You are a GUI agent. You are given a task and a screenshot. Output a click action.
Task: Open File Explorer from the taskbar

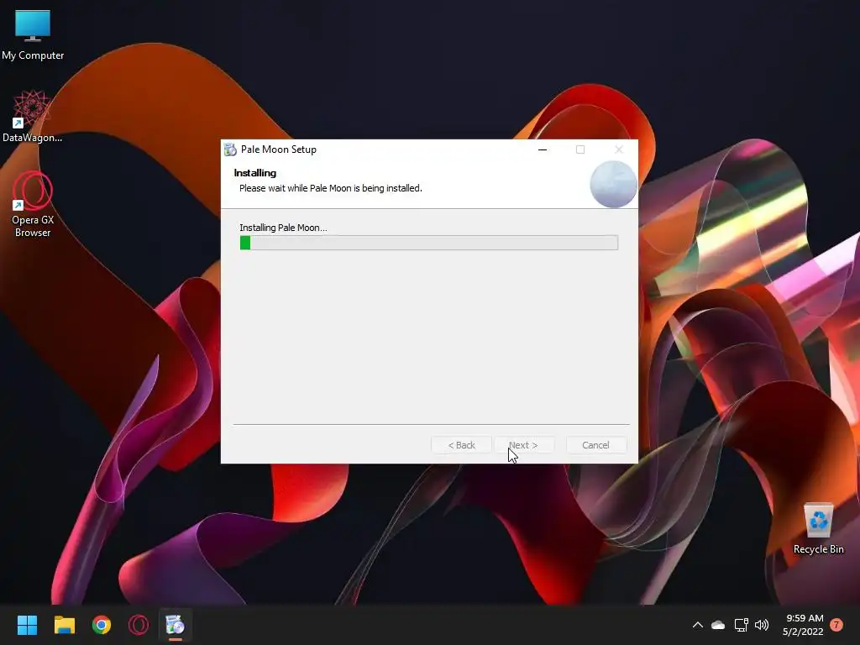coord(64,625)
